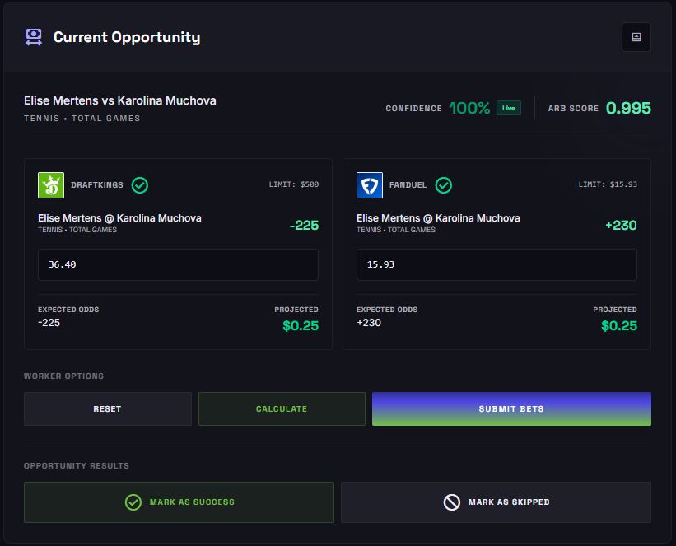The image size is (676, 546).
Task: Click the Limit: $500 text
Action: click(294, 184)
